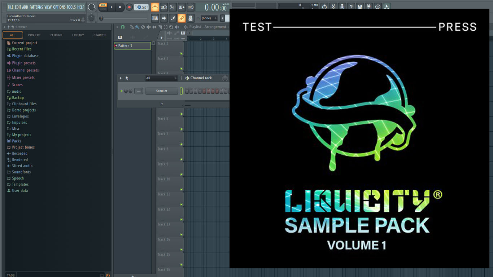Open Browser options menu arrow

(4, 27)
